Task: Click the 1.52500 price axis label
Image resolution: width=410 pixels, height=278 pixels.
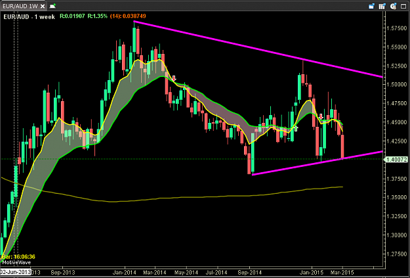Action: [x=397, y=66]
